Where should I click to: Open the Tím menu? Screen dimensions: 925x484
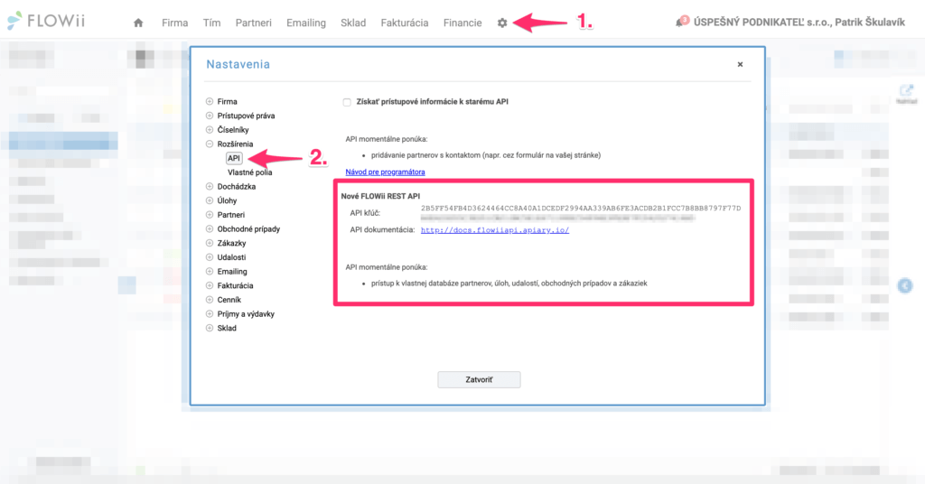[x=211, y=23]
